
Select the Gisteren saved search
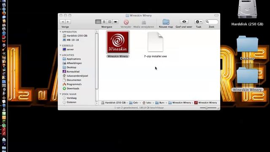69,102
